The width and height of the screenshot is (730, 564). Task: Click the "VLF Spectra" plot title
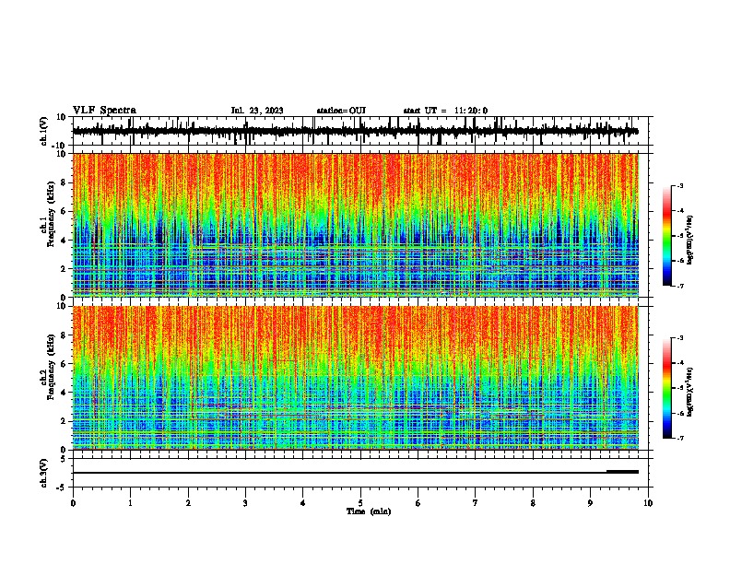104,111
